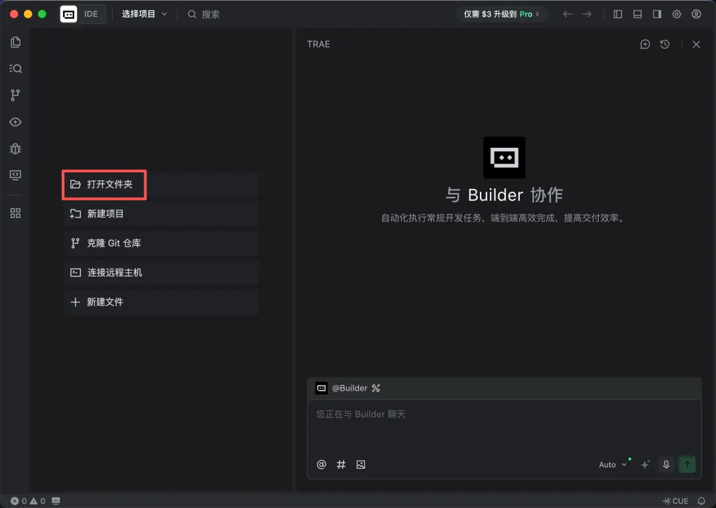The height and width of the screenshot is (508, 716).
Task: Close the TRAE chat panel
Action: (x=696, y=44)
